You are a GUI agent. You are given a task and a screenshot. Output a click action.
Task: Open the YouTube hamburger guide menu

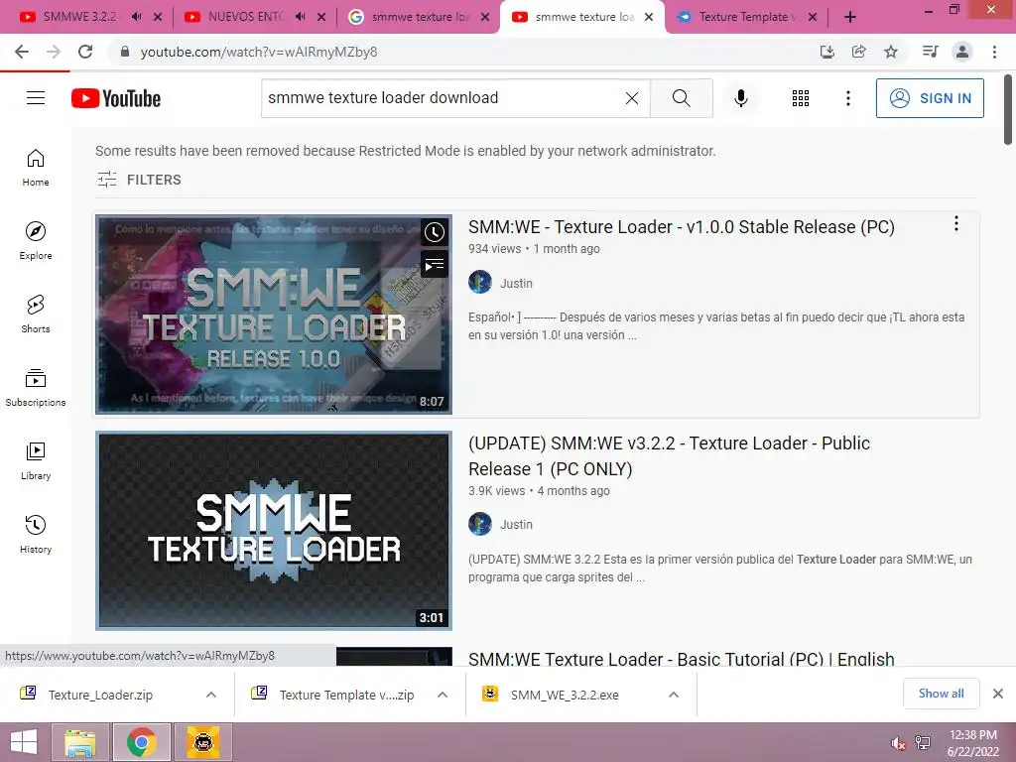36,98
